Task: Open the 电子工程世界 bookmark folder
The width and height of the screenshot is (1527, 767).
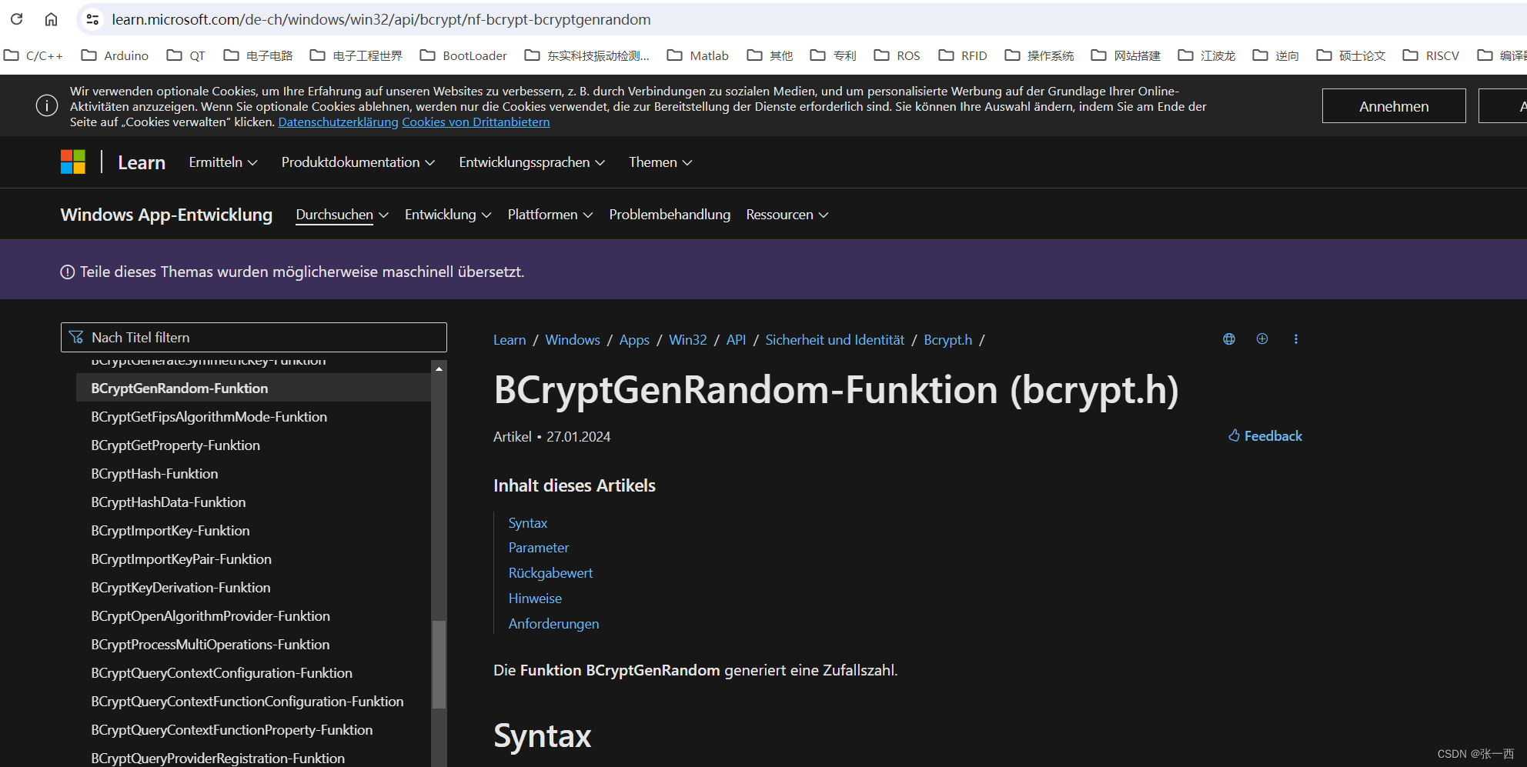Action: click(356, 55)
